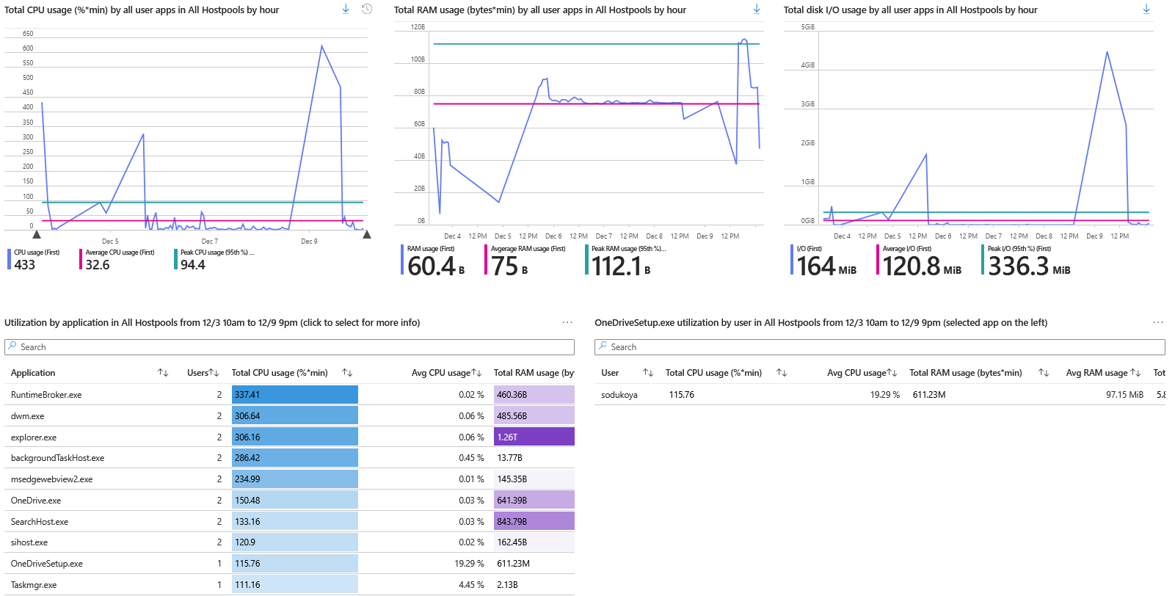Select the OneDrive.exe application row
Screen dimensions: 1175x596
click(x=289, y=501)
